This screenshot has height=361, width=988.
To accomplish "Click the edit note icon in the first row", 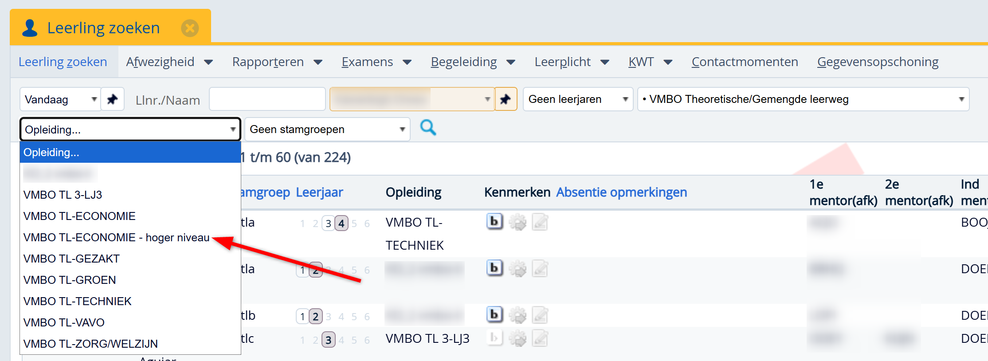I will 540,222.
